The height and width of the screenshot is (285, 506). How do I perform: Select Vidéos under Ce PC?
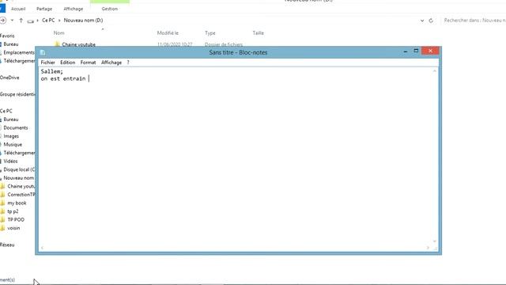[10, 161]
